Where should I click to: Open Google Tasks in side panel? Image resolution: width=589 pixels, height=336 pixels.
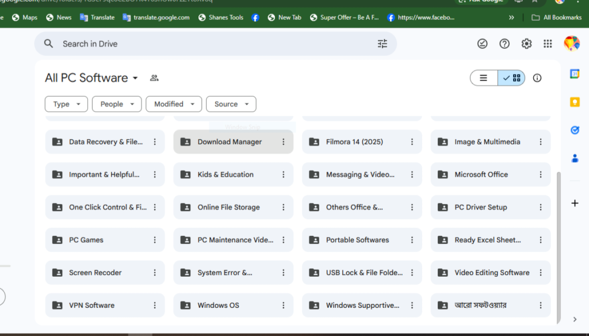pos(574,130)
